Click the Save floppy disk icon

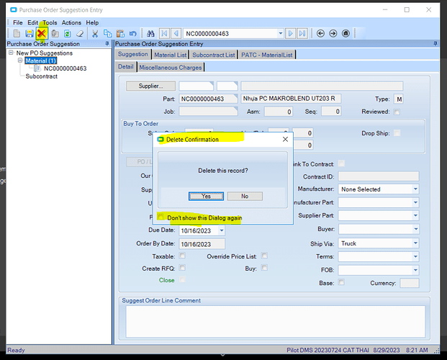[29, 34]
